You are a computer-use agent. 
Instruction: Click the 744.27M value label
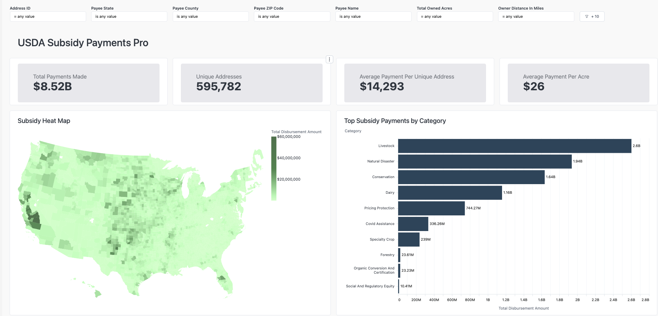pos(473,208)
